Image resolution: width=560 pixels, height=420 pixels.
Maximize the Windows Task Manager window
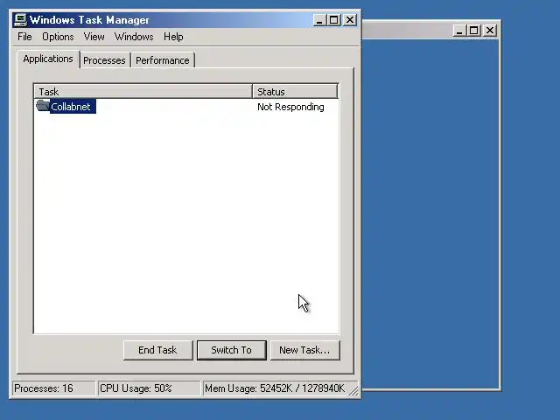pos(334,20)
